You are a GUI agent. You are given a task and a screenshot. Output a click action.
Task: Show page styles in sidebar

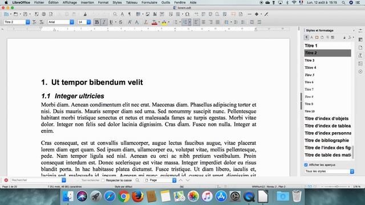pos(322,37)
